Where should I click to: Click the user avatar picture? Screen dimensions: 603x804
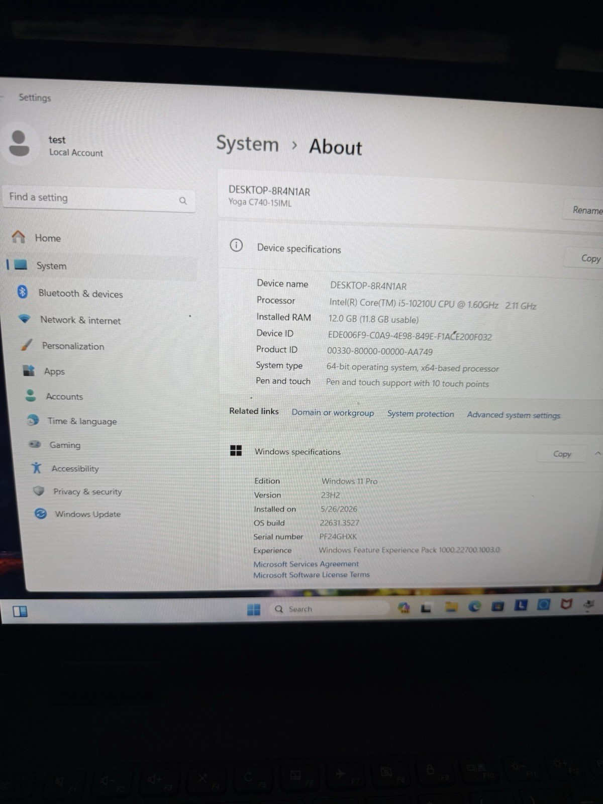[19, 144]
